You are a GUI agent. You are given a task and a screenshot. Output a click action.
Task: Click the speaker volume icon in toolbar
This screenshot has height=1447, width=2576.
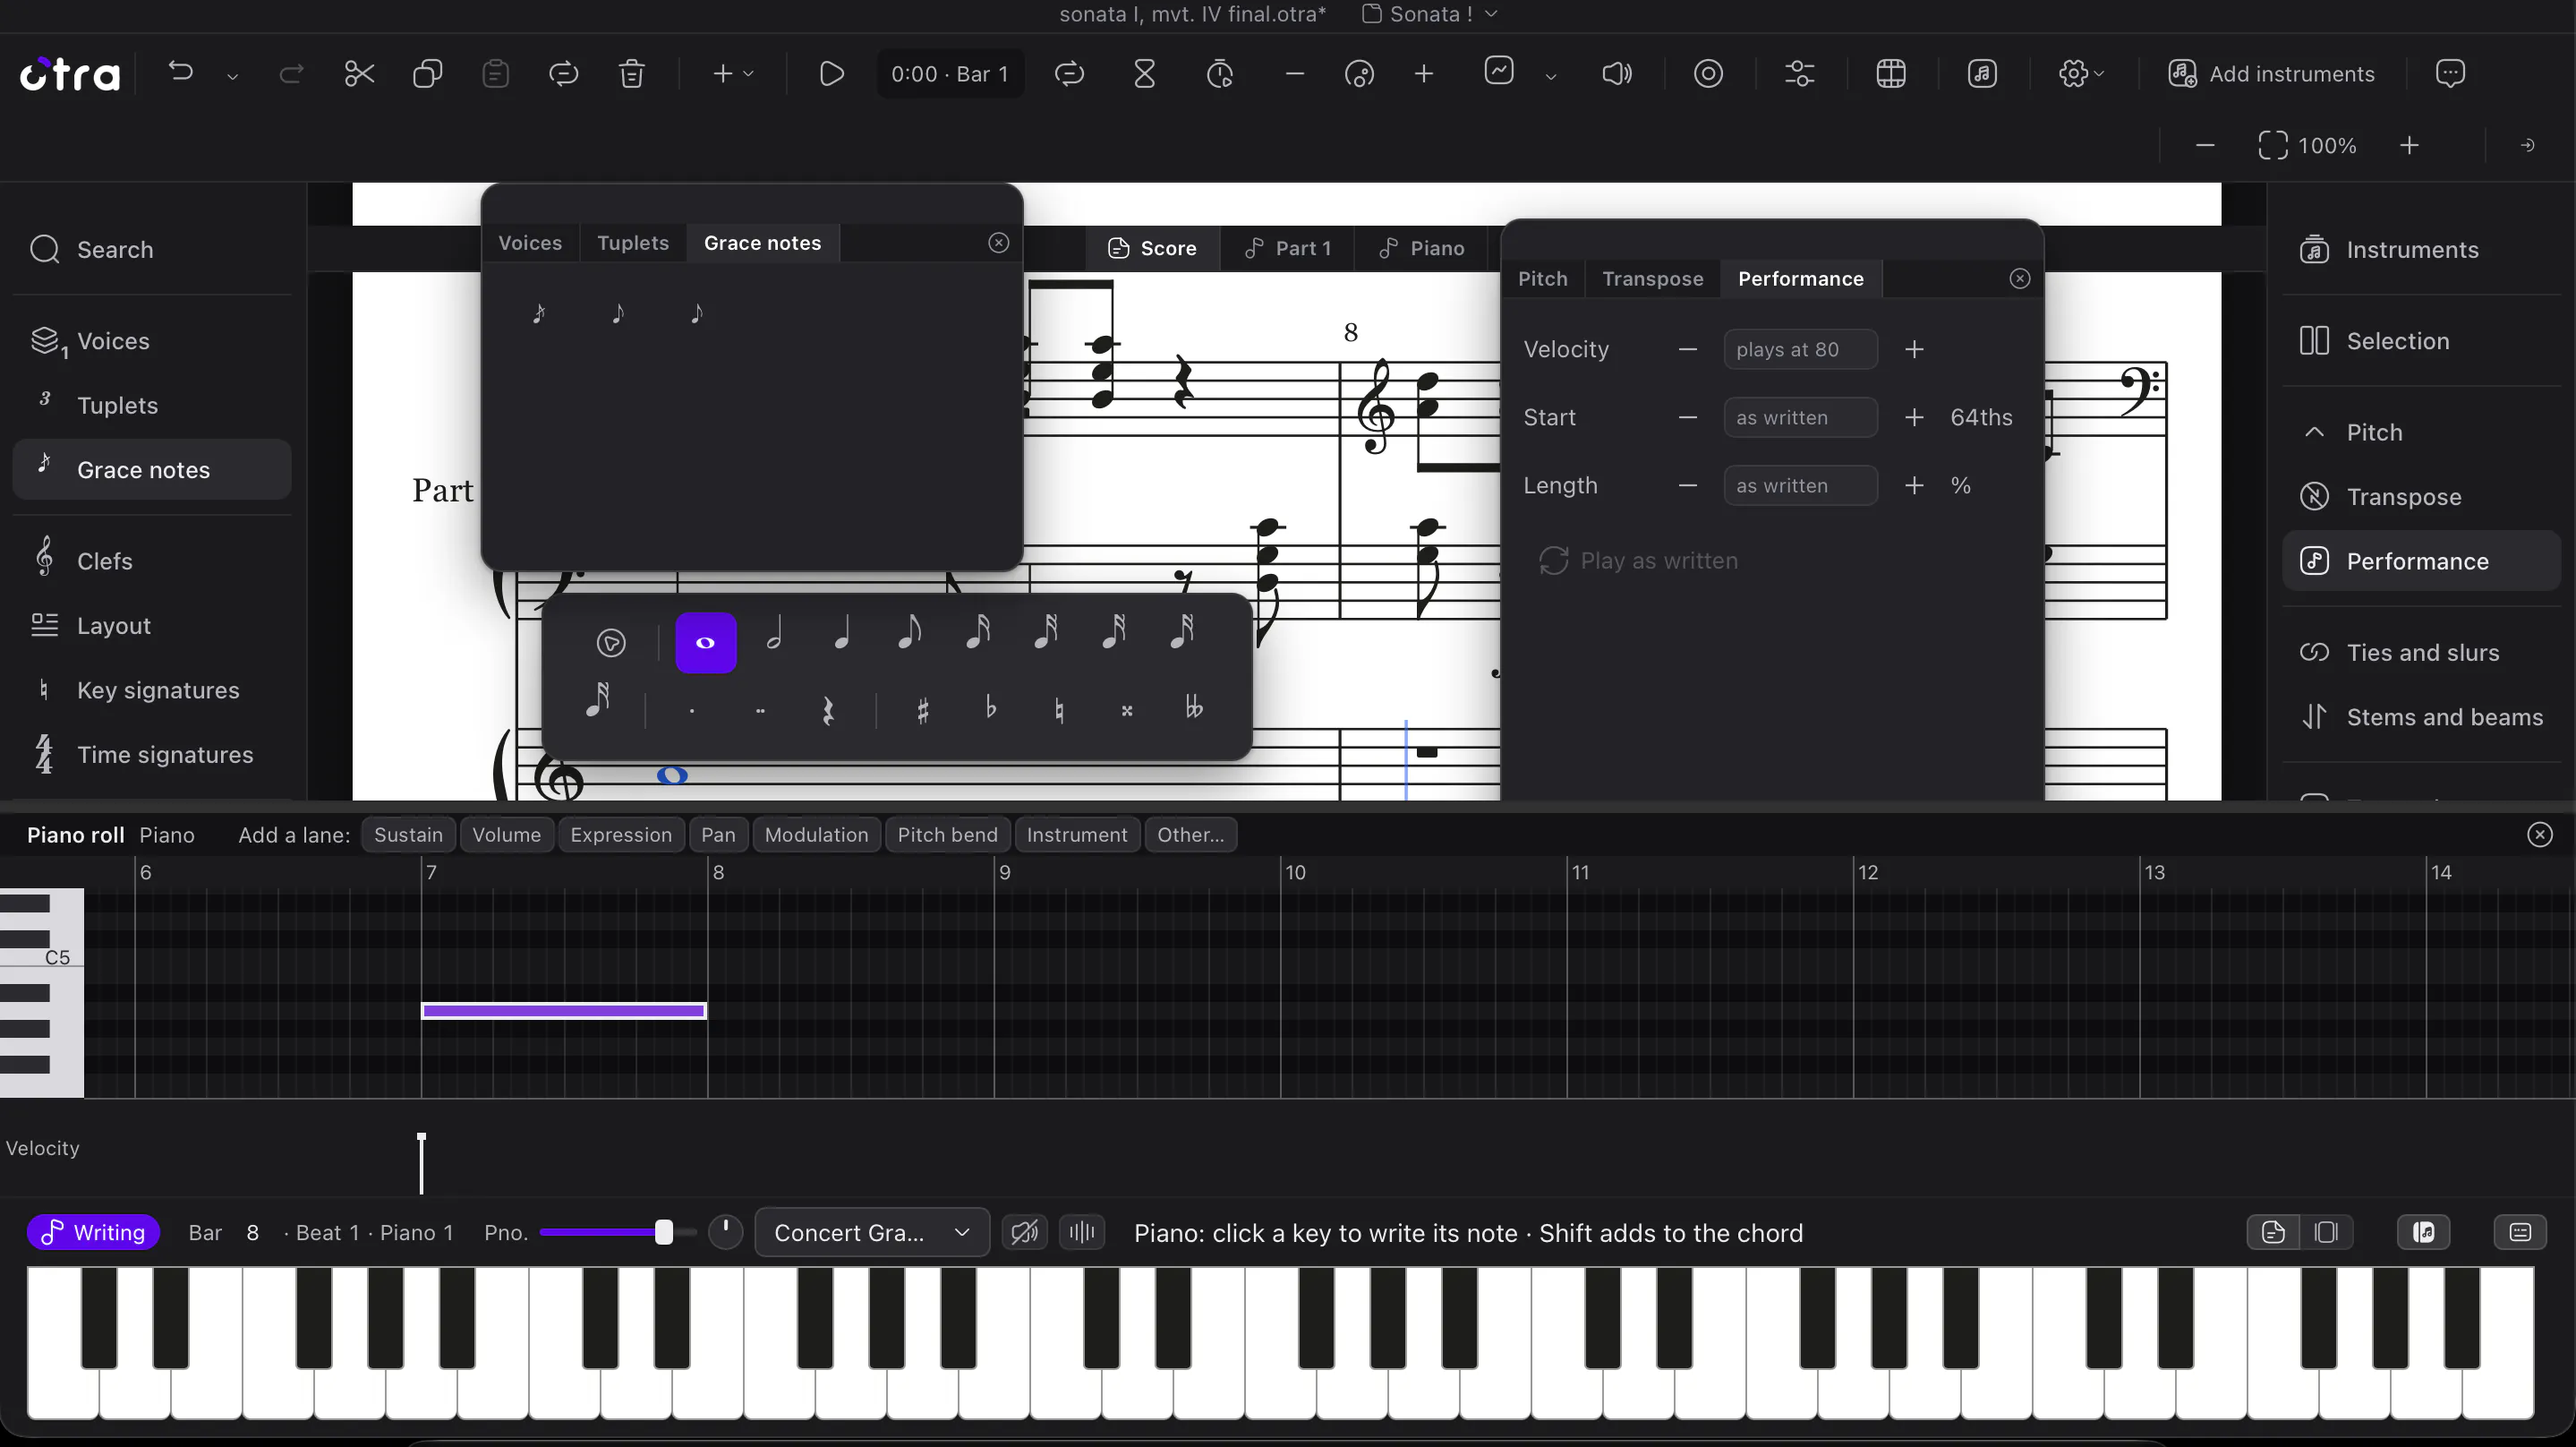[x=1617, y=73]
